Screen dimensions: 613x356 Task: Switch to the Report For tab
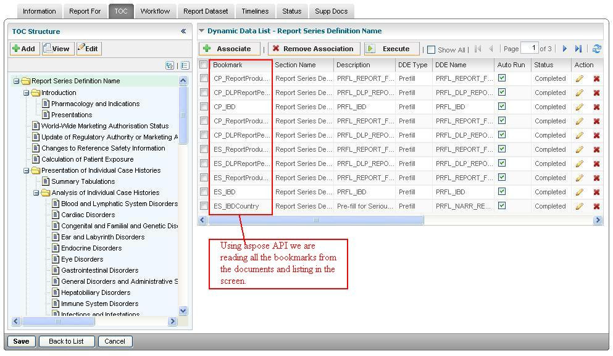[85, 11]
